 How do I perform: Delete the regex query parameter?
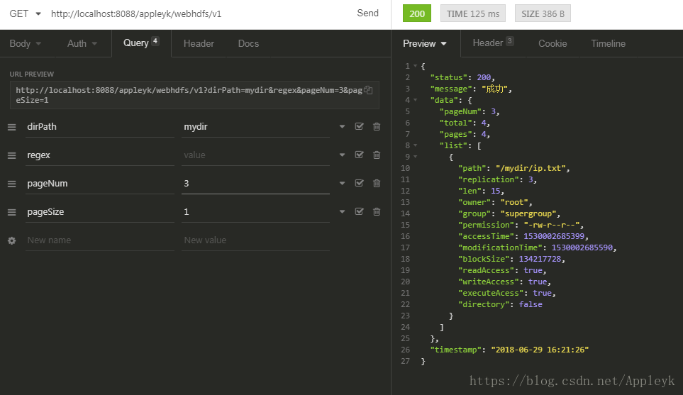pyautogui.click(x=377, y=155)
